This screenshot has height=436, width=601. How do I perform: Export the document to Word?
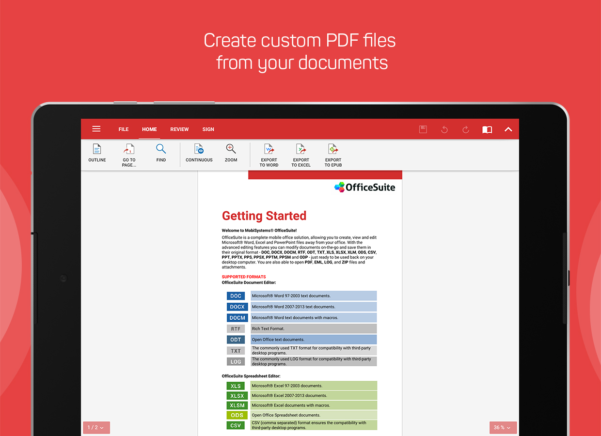269,149
